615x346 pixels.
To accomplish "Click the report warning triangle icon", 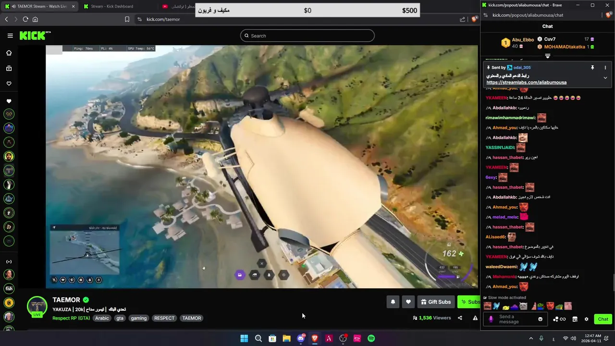I will pos(475,318).
